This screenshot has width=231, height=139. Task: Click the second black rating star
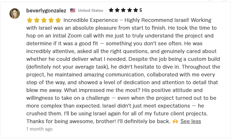click(x=117, y=10)
